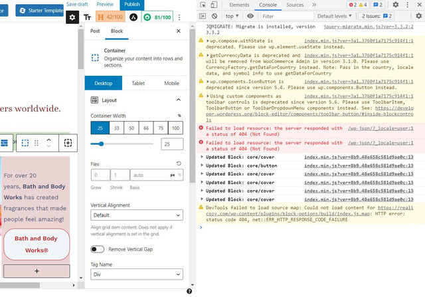The image size is (425, 297).
Task: Open the Headline Analyzer 42/100 score
Action: click(x=110, y=17)
